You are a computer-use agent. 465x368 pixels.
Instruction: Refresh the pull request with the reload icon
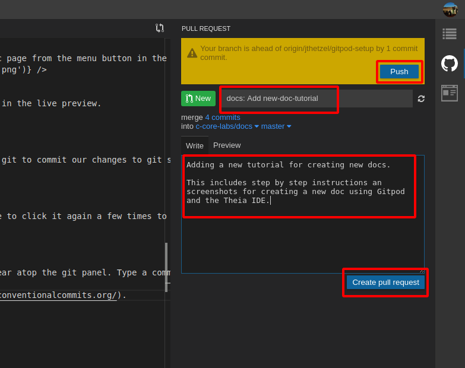pos(421,99)
